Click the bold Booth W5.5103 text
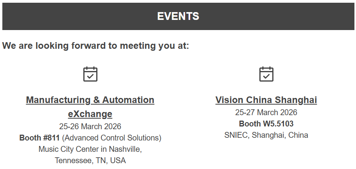The height and width of the screenshot is (169, 356). click(266, 124)
